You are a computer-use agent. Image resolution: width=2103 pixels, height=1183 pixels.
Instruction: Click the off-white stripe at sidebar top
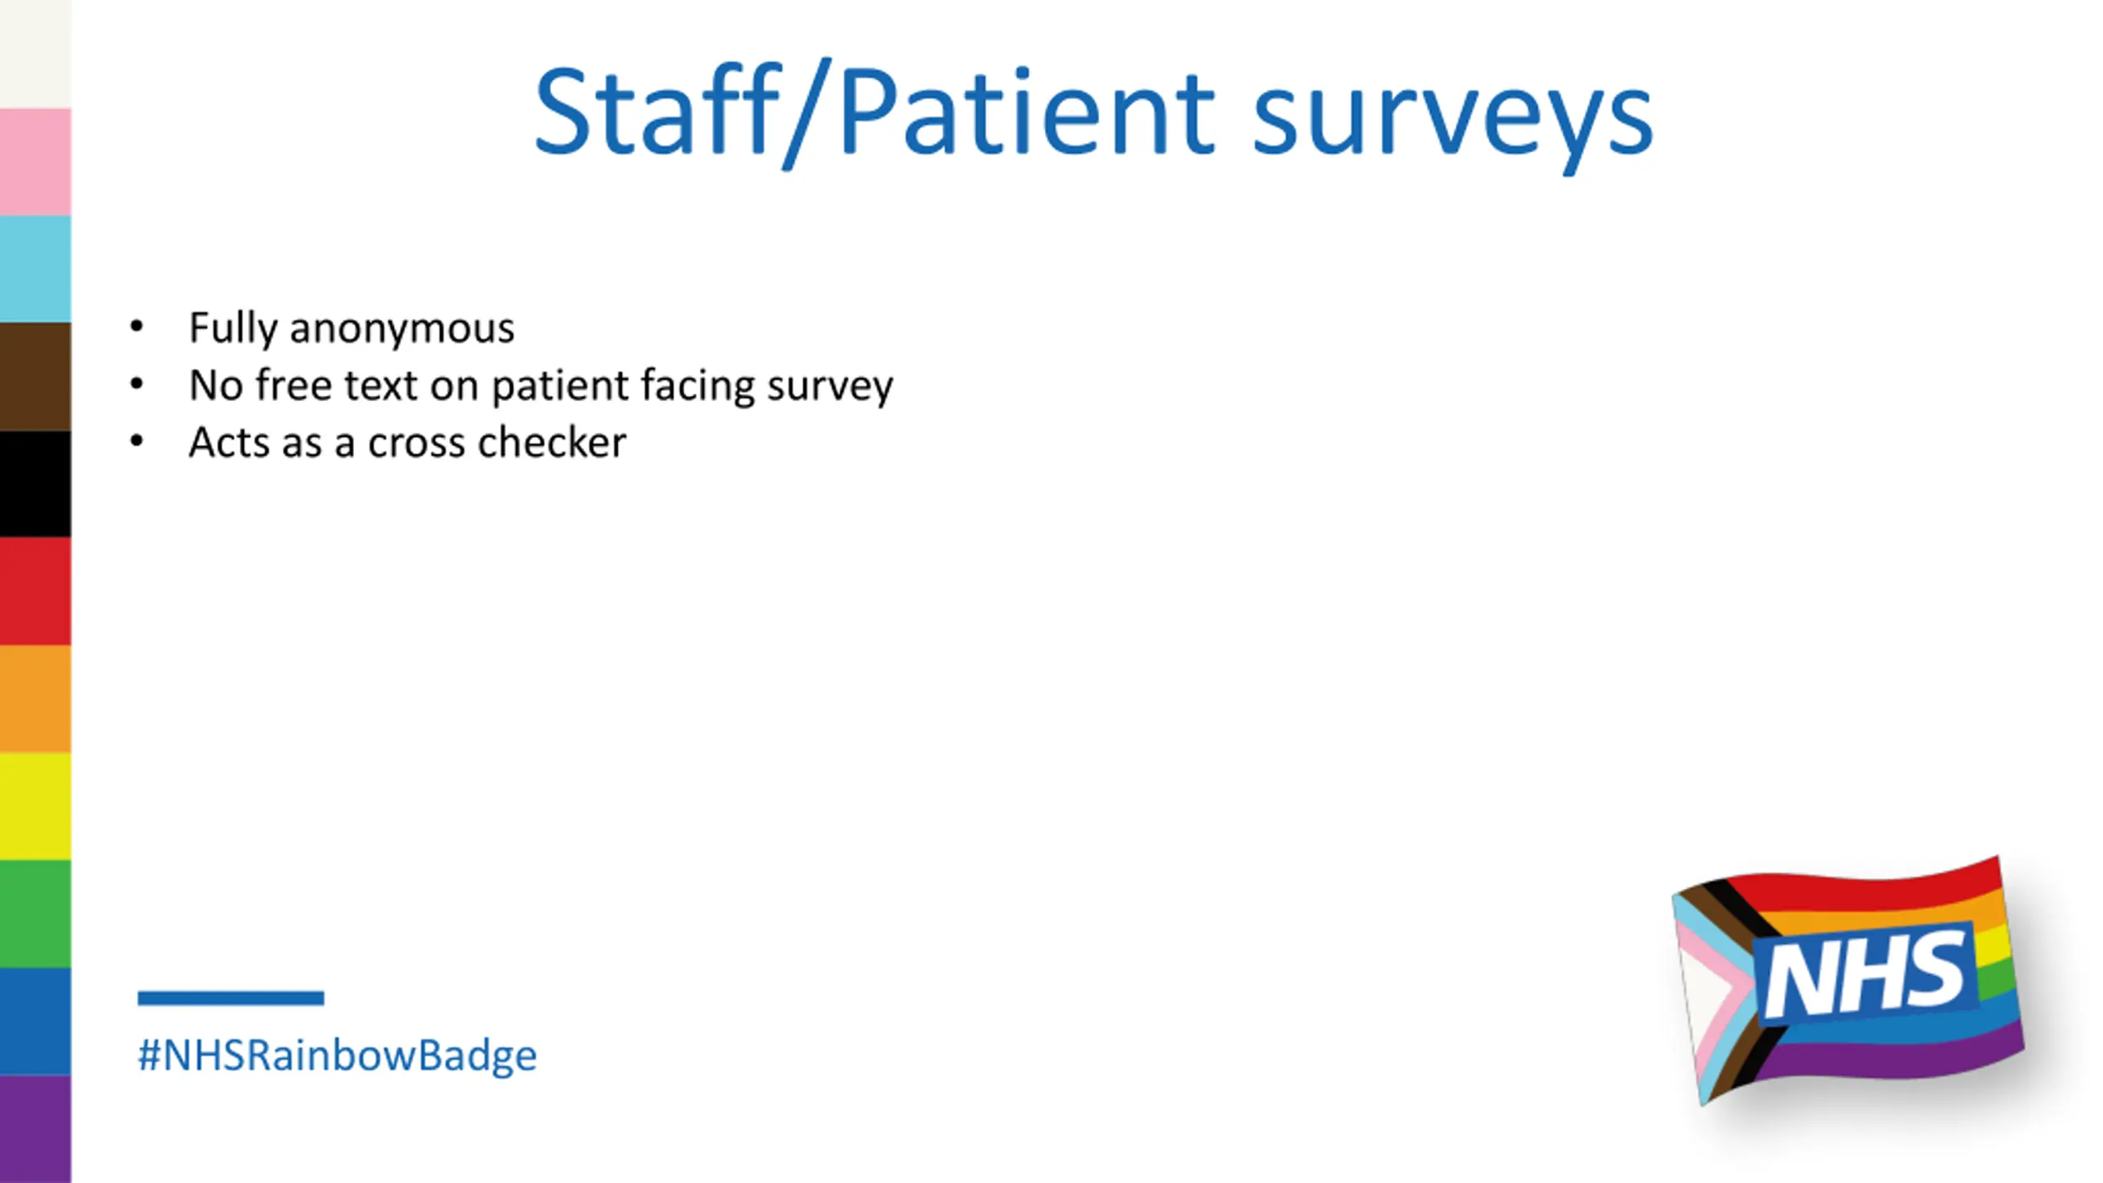click(x=35, y=54)
